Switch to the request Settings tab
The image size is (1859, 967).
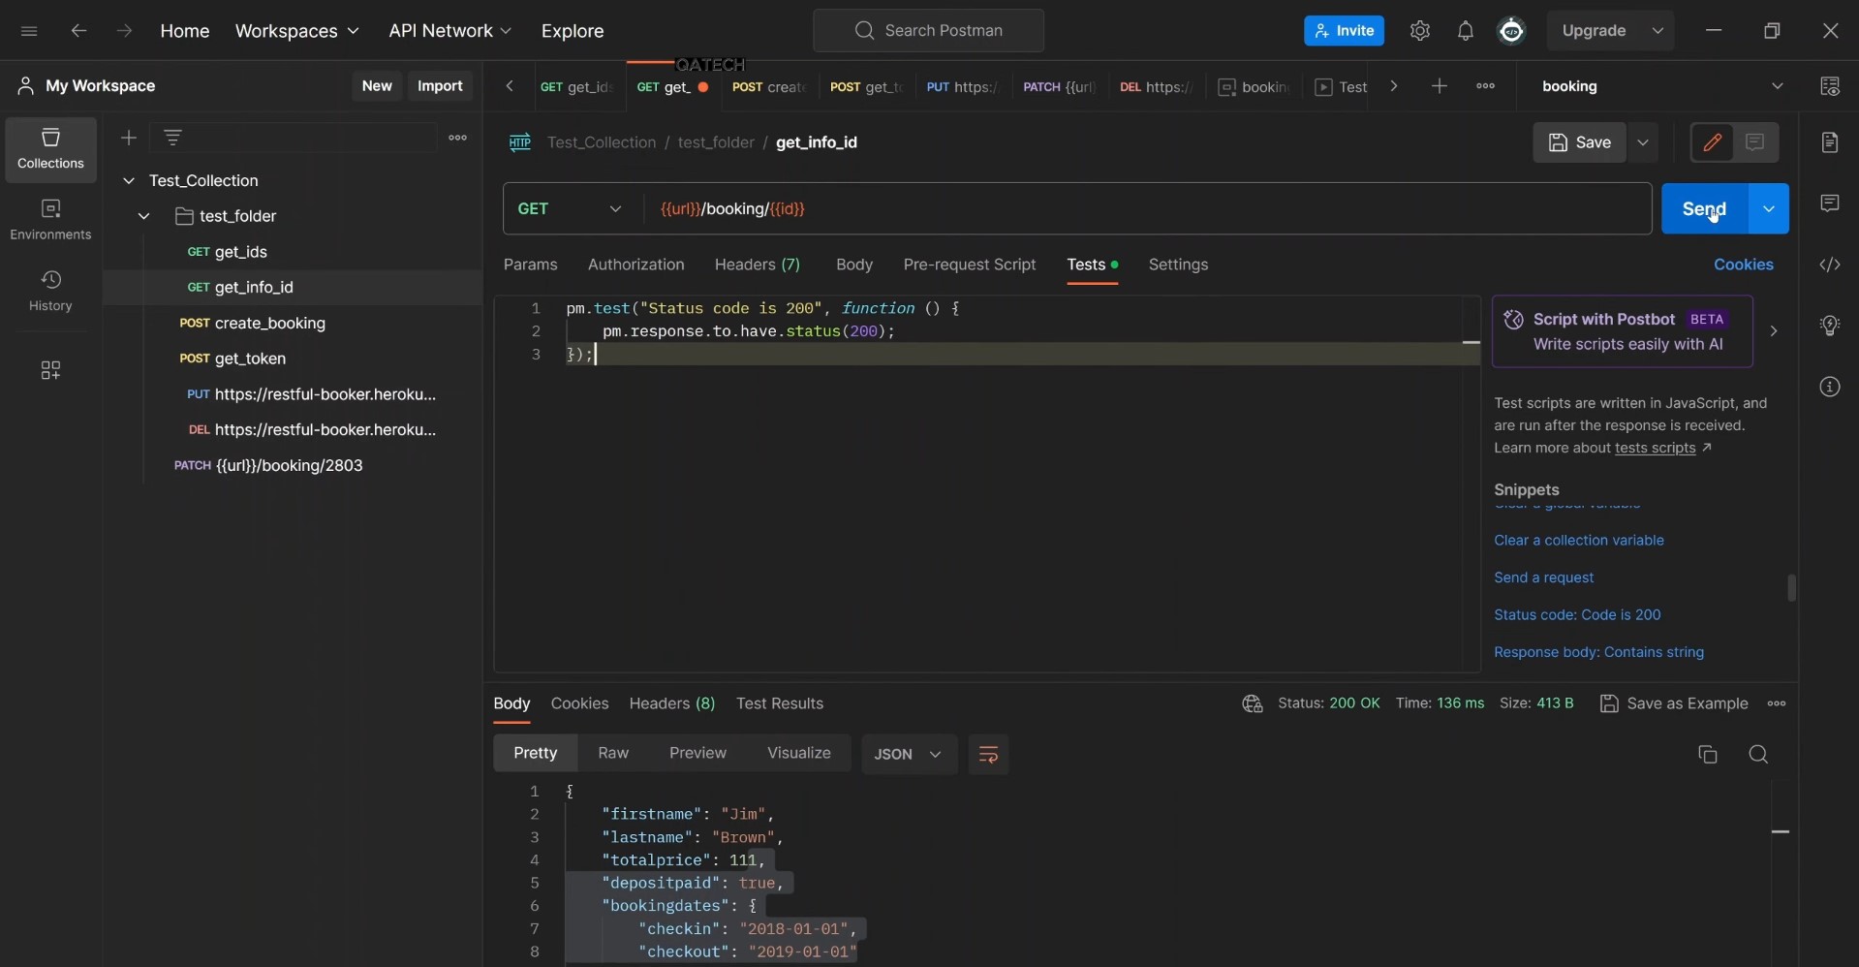1178,265
